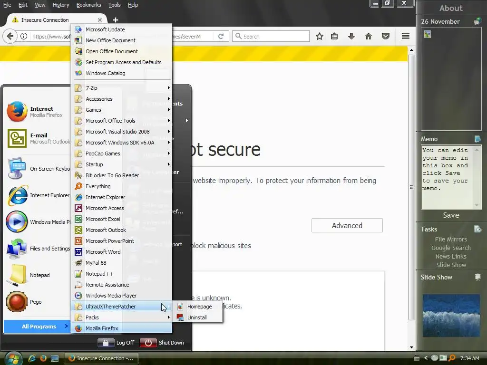Screen dimensions: 487x365
Task: Open MyPal 68 program entry
Action: click(121, 263)
